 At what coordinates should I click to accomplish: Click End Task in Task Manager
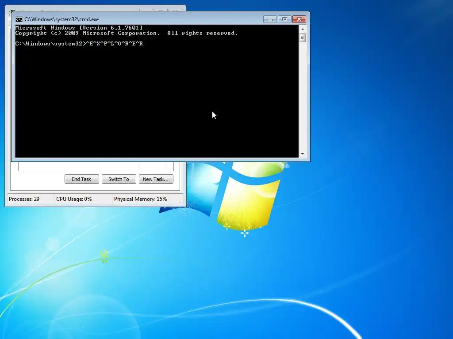[x=81, y=179]
